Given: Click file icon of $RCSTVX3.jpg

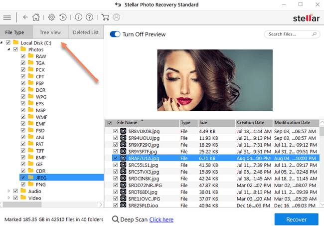Looking at the screenshot, I should tap(123, 172).
